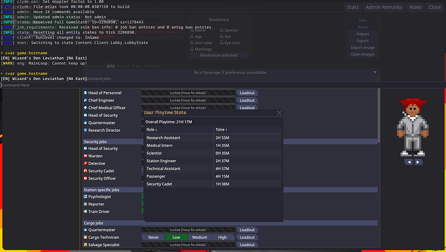Switch to the Jobs tab
Image resolution: width=446 pixels, height=252 pixels.
click(x=111, y=66)
